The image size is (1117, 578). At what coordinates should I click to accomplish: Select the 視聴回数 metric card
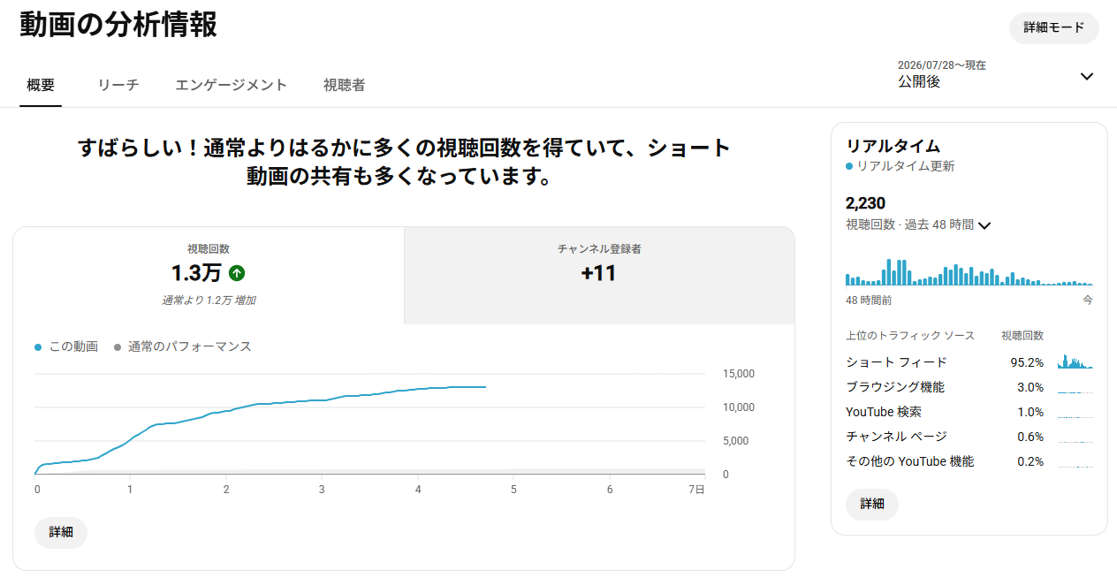coord(209,276)
